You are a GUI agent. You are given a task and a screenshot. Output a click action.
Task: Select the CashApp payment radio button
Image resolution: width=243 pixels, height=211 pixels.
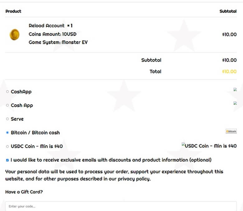pos(7,91)
